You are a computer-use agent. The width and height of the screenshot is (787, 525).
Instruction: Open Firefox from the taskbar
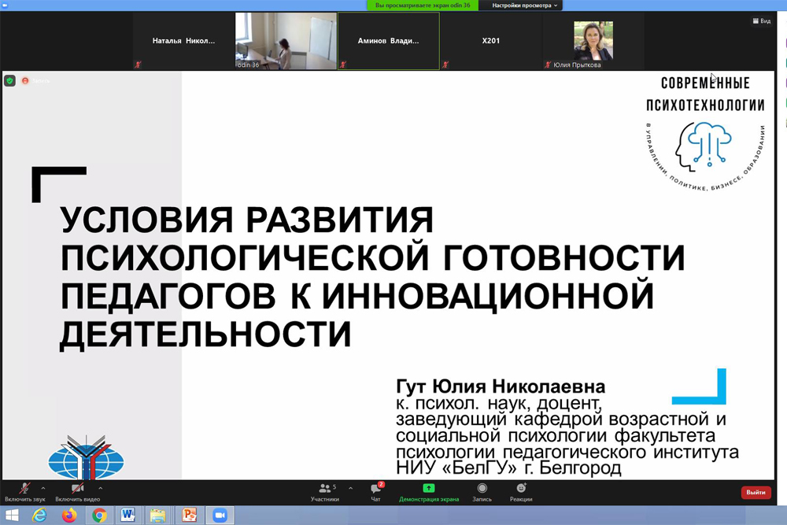point(69,516)
